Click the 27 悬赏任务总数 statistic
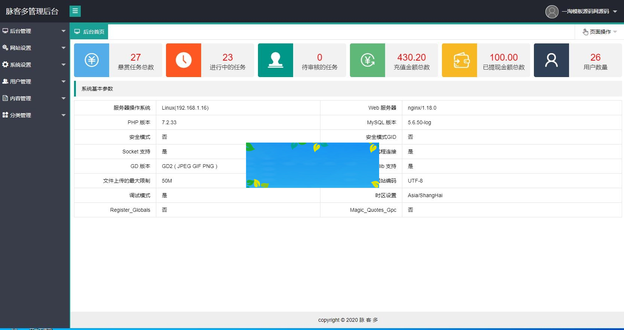624x330 pixels. (x=136, y=61)
